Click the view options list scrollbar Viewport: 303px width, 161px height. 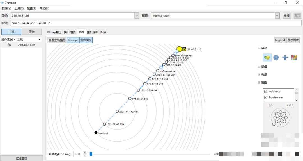point(297,95)
